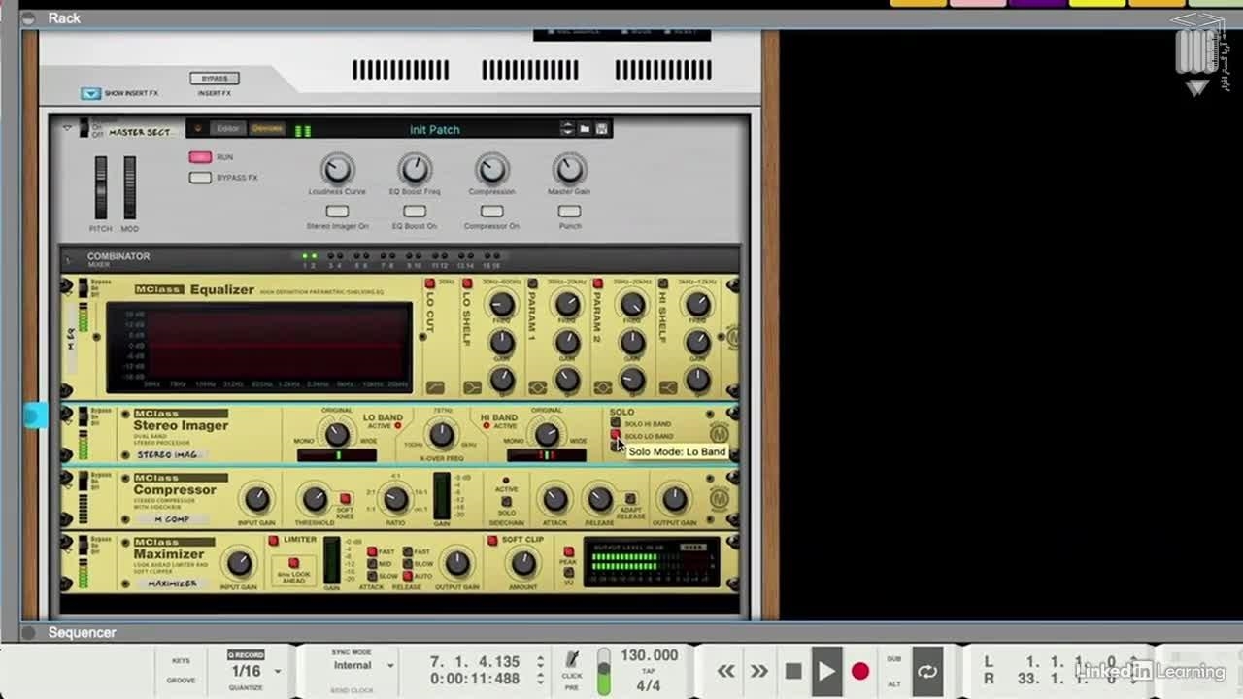Open the Sync Mode Internal dropdown

coord(390,666)
